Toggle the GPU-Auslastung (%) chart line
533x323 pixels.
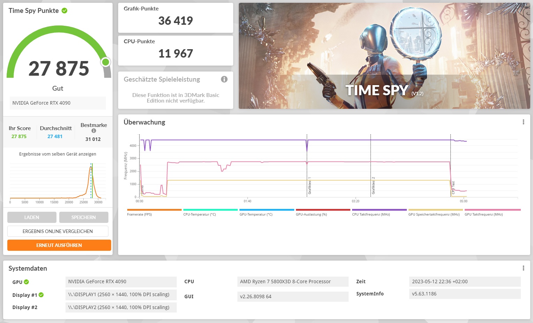pos(311,214)
